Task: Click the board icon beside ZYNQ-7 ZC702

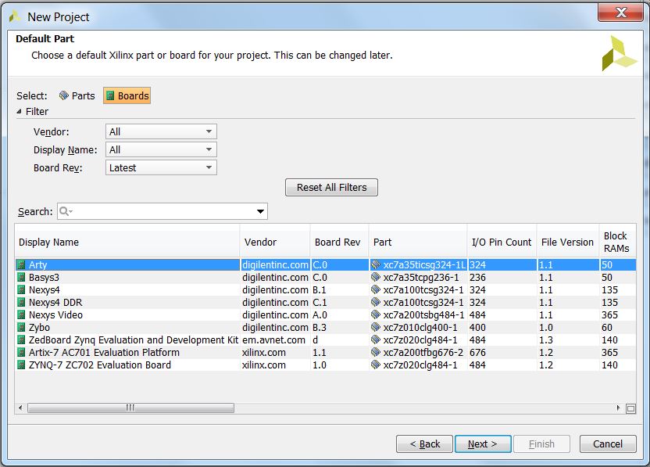Action: click(x=21, y=365)
